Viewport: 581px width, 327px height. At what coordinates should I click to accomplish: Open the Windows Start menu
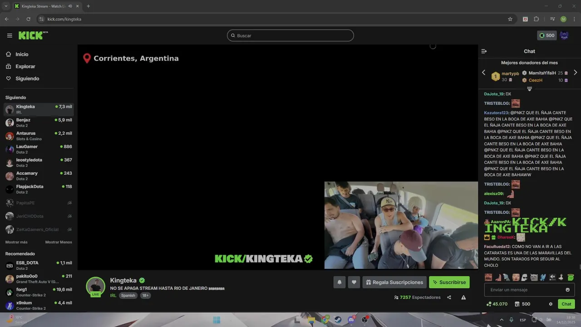tap(217, 320)
